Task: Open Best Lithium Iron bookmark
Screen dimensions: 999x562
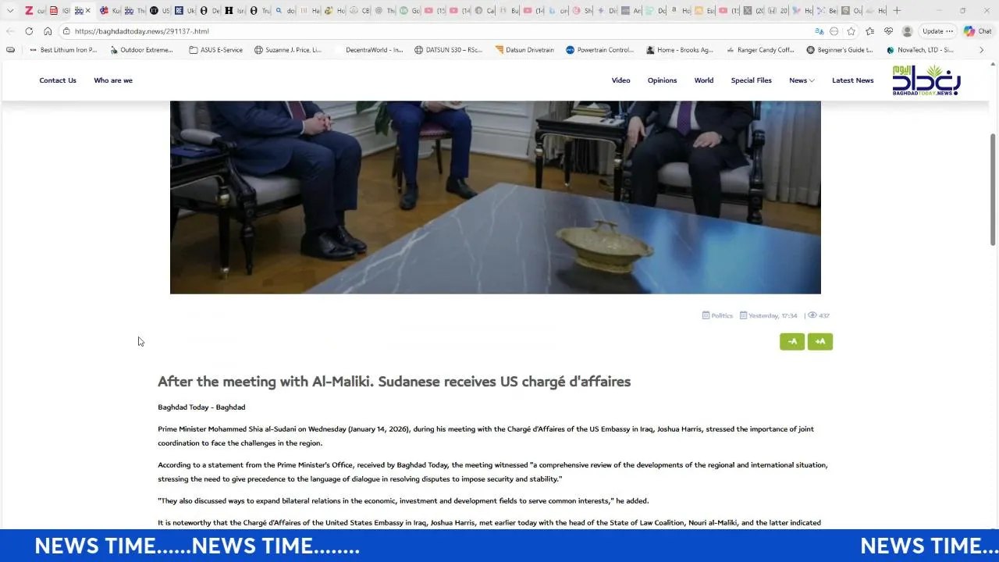Action: pos(63,50)
